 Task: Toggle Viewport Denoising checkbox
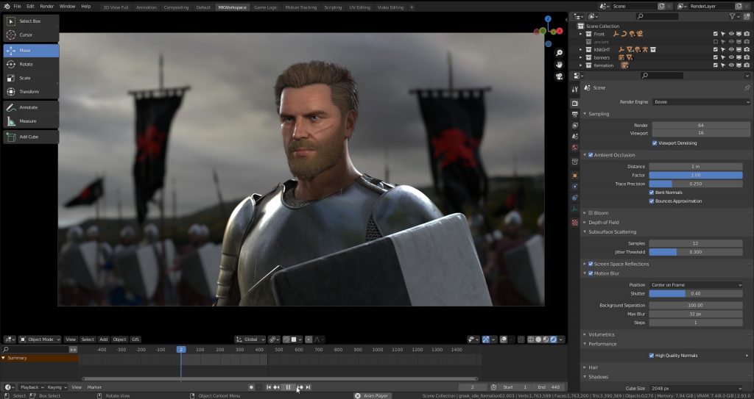(655, 143)
